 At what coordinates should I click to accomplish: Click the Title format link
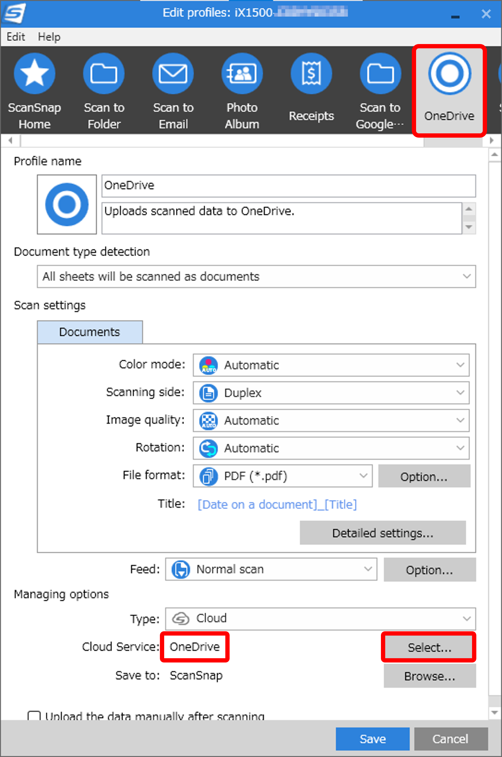[277, 504]
